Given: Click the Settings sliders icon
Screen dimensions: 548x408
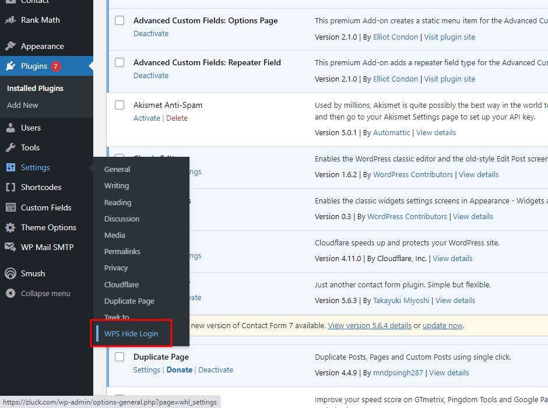Looking at the screenshot, I should click(x=10, y=167).
